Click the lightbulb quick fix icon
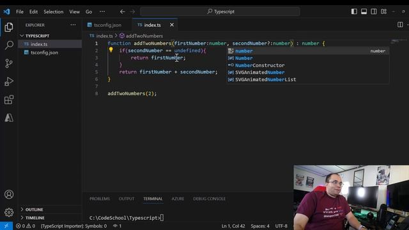This screenshot has width=409, height=230. tap(111, 50)
